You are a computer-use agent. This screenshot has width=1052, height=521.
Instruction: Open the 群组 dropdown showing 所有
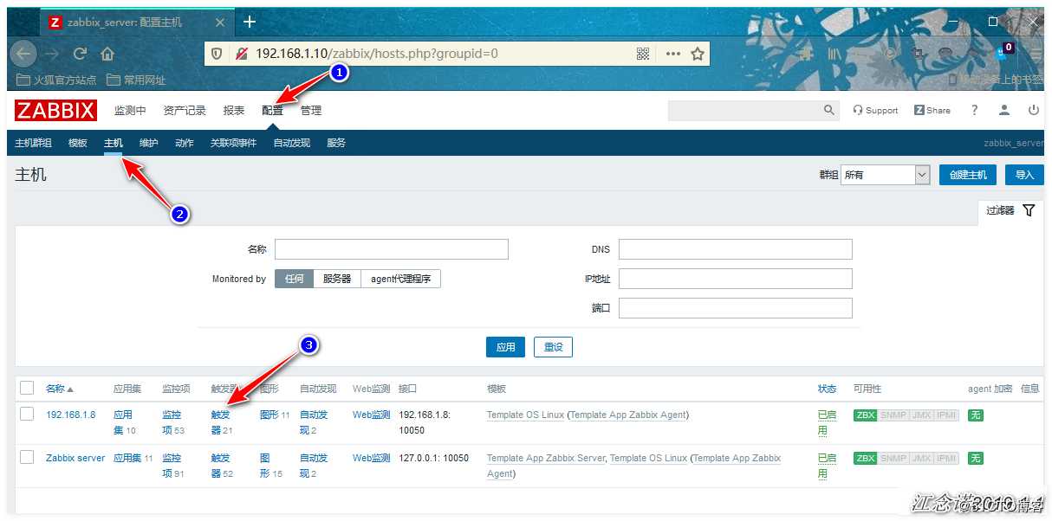point(885,175)
